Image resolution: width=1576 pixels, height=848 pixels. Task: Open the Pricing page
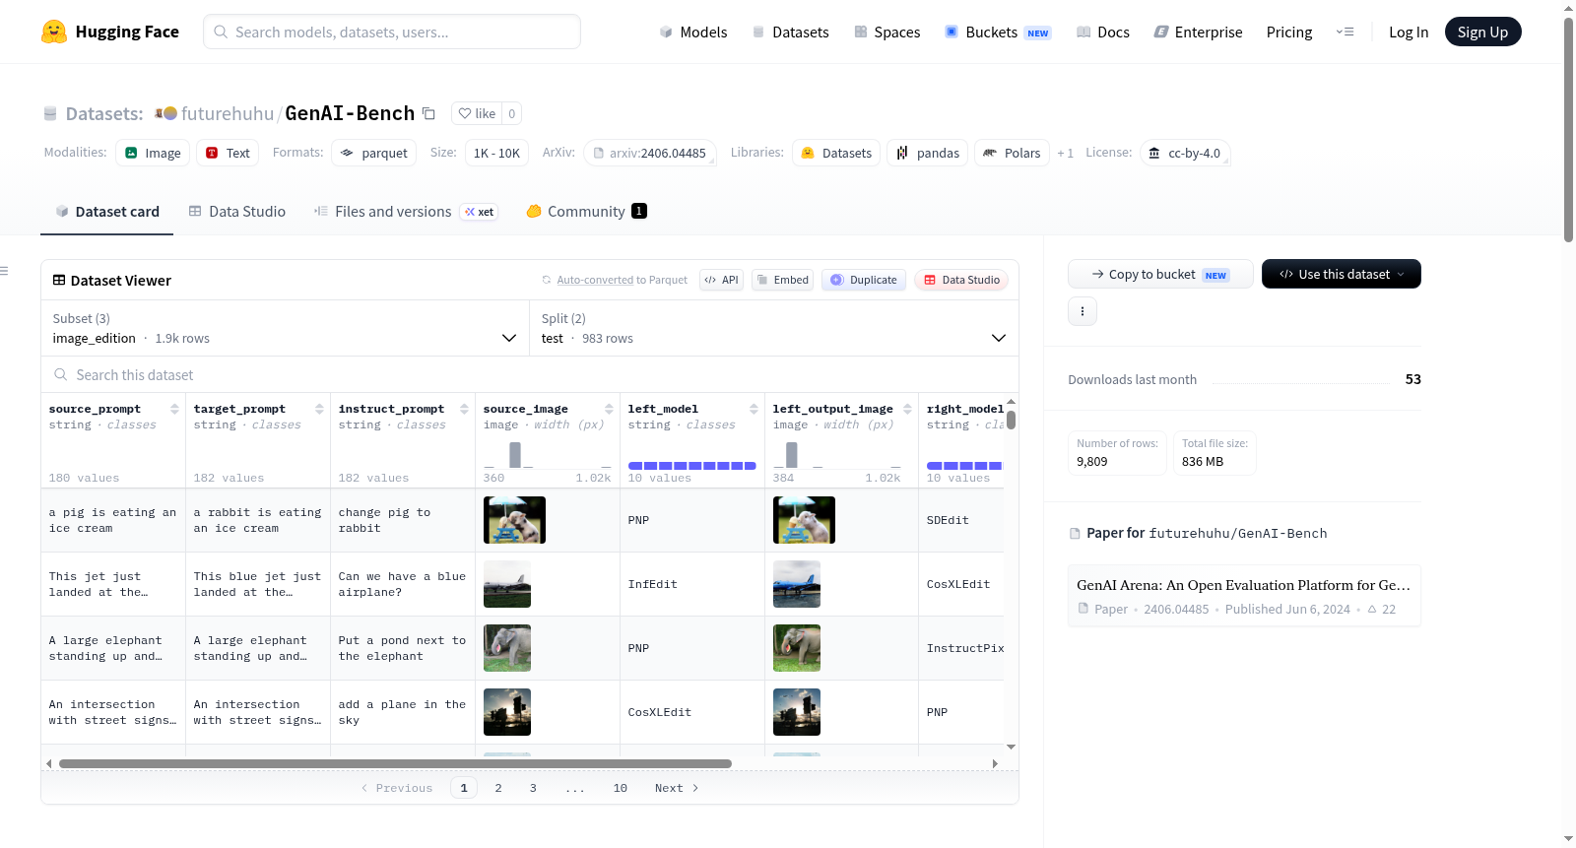click(1288, 32)
